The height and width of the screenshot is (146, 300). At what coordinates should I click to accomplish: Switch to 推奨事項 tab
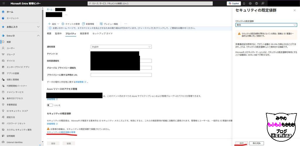click(x=84, y=34)
